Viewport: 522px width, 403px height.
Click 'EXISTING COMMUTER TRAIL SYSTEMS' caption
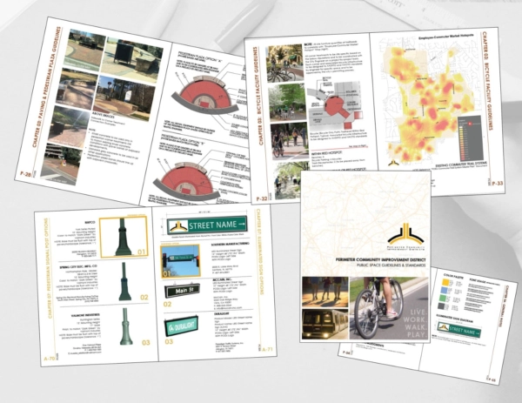click(461, 164)
